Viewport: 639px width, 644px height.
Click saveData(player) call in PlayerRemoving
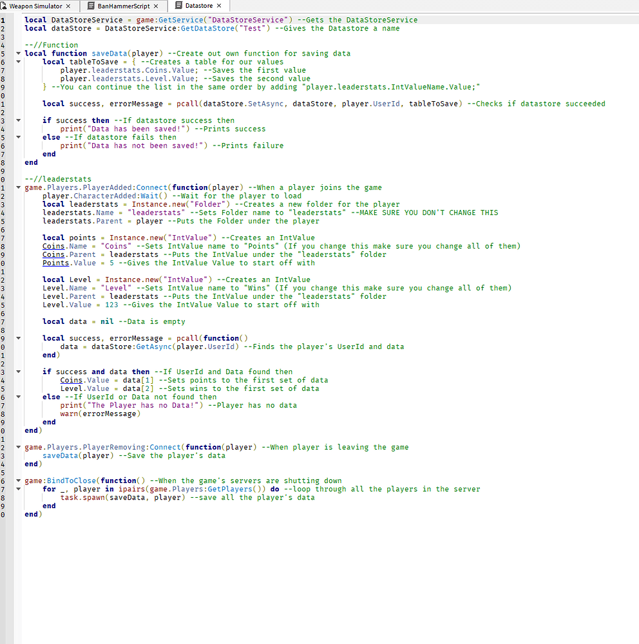(78, 455)
